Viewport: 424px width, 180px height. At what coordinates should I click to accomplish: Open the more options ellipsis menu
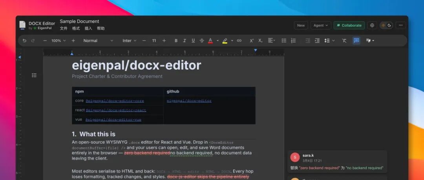pos(401,25)
